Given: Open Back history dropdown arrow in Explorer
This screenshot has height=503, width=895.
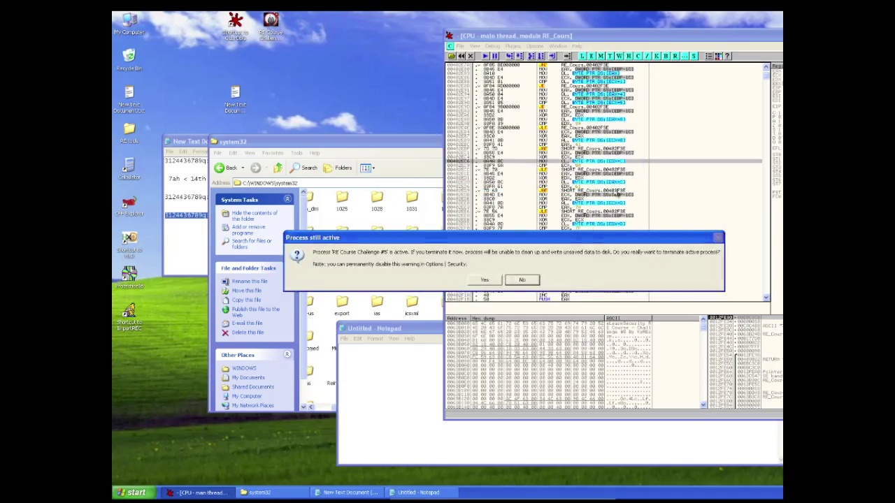Looking at the screenshot, I should (243, 168).
